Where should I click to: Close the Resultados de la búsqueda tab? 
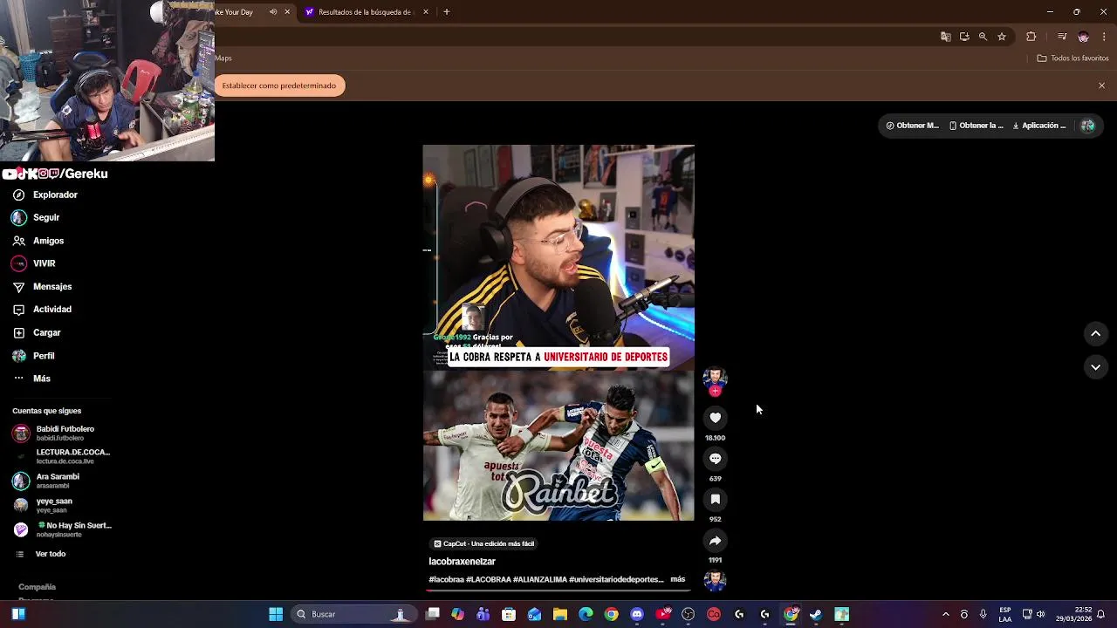click(x=426, y=12)
